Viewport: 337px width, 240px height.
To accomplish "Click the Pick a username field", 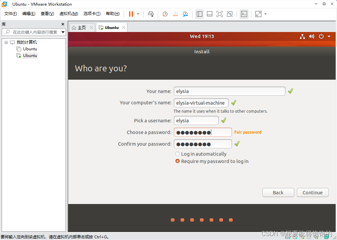I will pos(196,120).
